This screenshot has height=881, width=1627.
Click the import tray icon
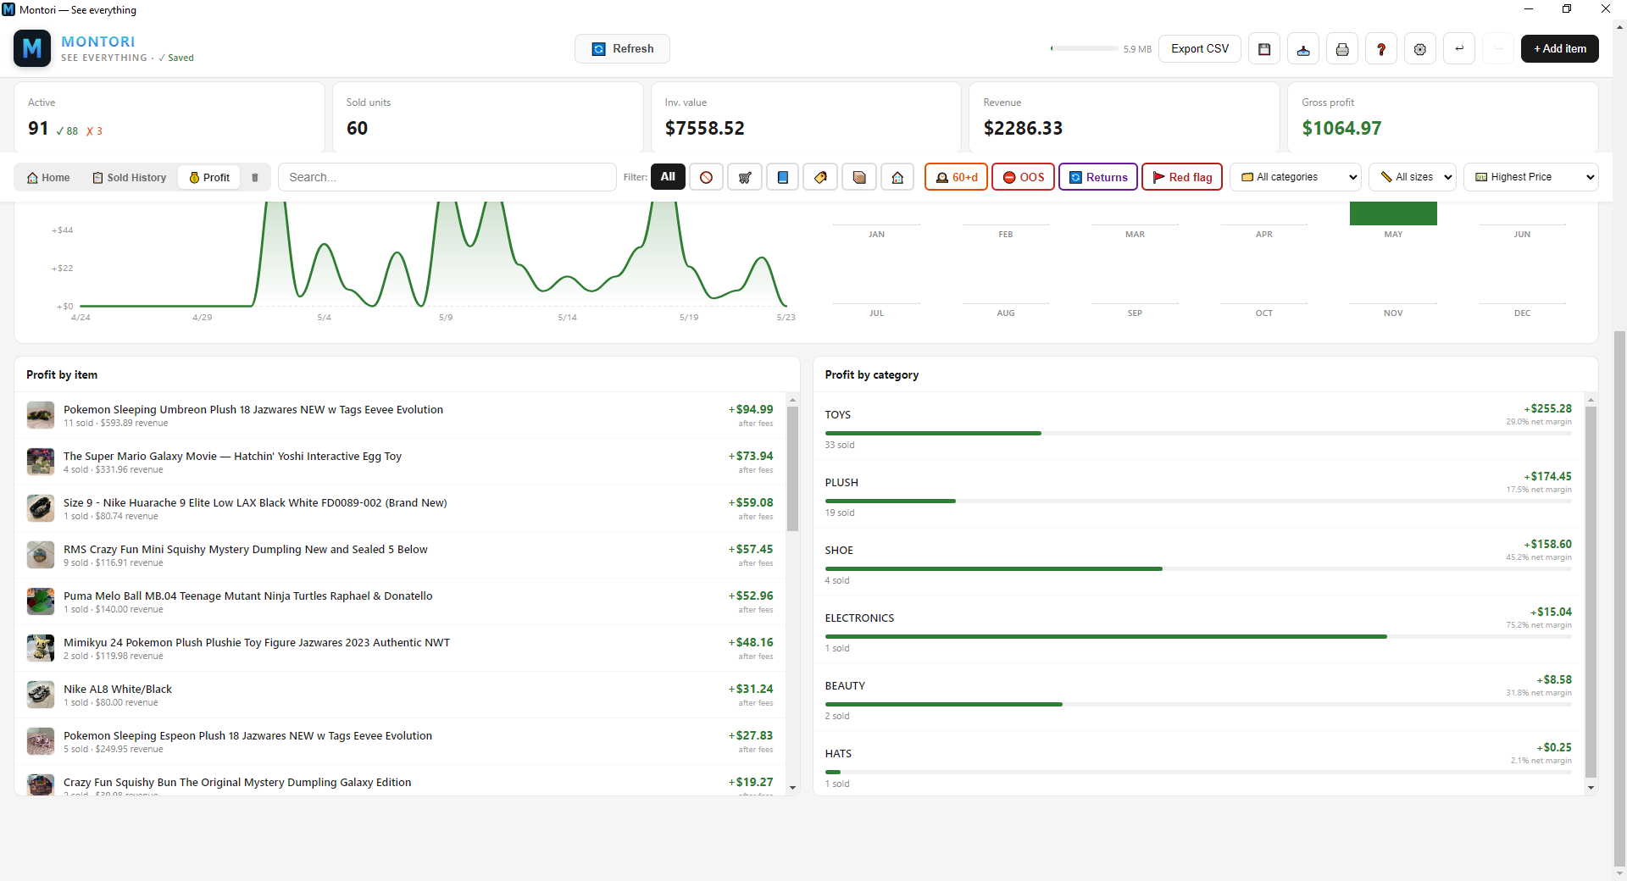1303,49
